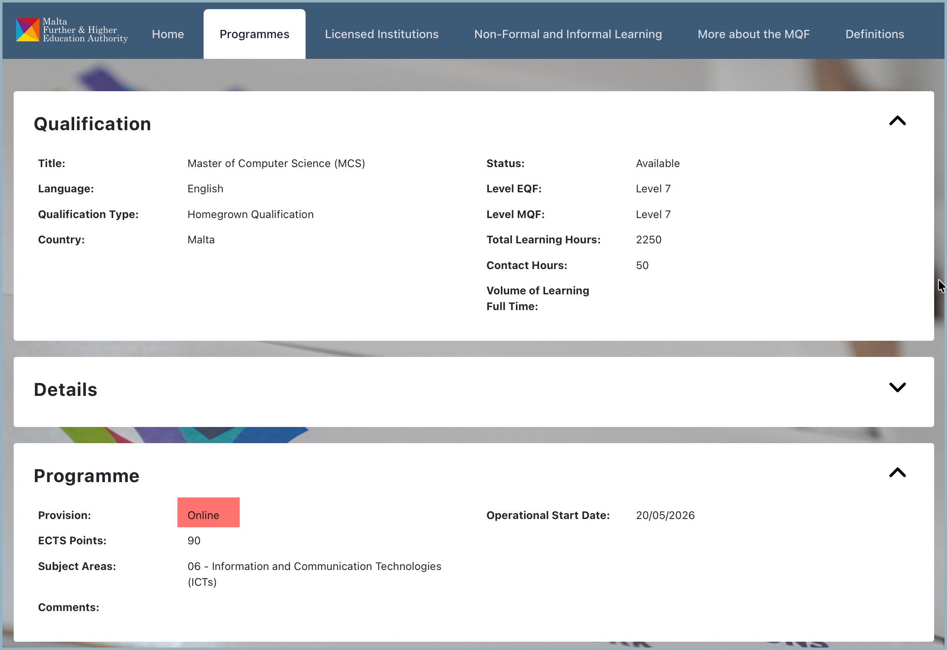Click the highlighted Online provision value
947x650 pixels.
209,512
